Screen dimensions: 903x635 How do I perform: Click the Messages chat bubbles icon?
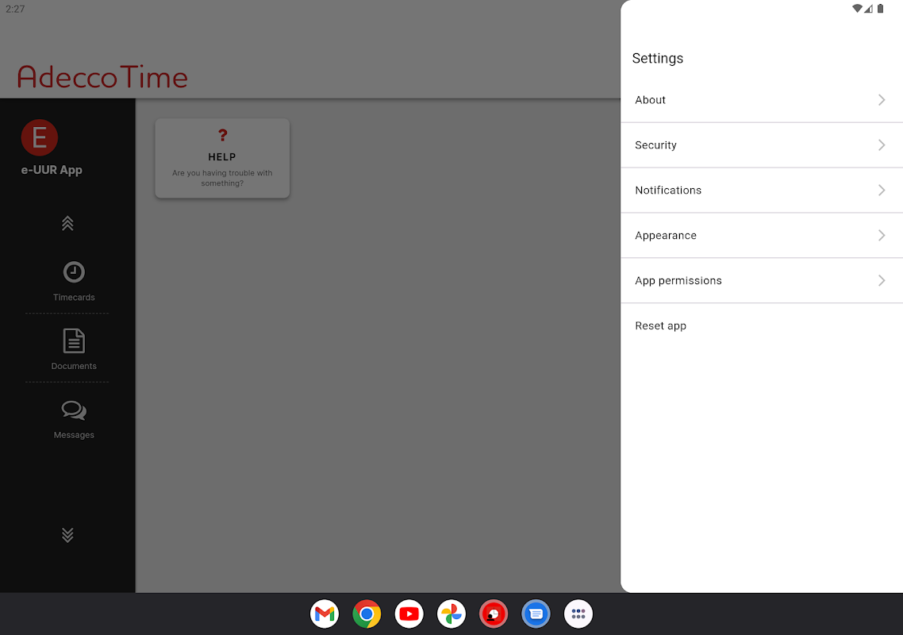[x=74, y=410]
